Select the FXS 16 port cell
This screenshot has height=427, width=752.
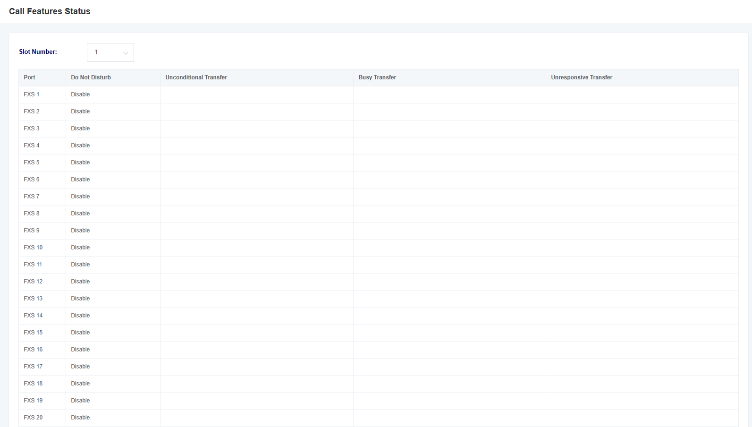(42, 350)
